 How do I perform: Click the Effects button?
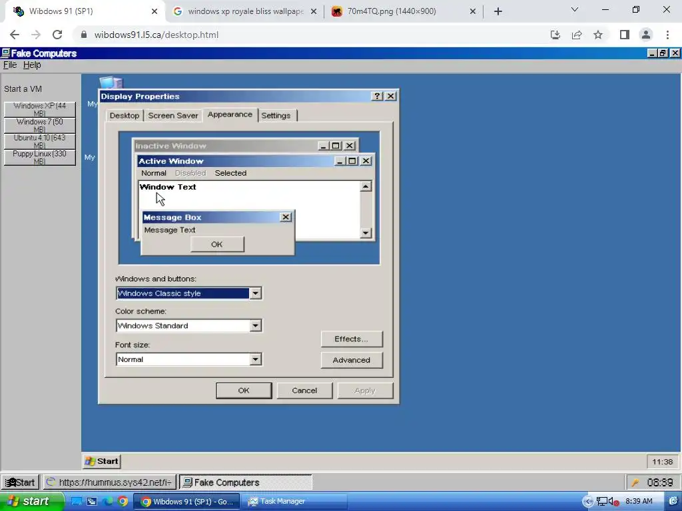coord(352,339)
